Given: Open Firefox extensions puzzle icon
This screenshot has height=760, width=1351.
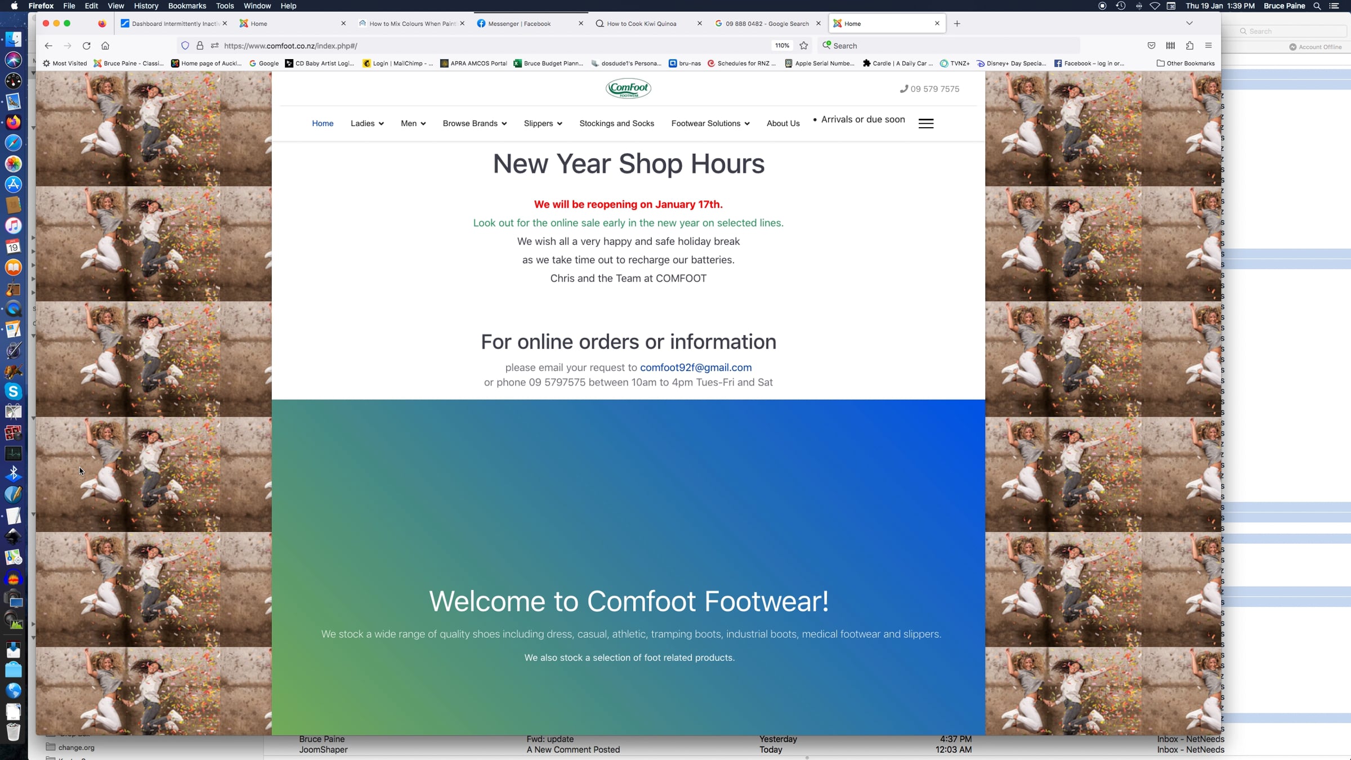Looking at the screenshot, I should [1189, 46].
